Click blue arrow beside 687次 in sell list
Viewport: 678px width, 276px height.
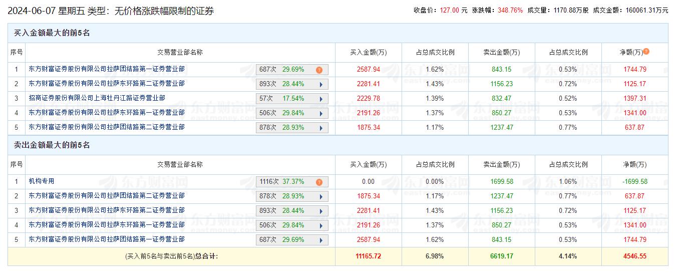tap(320, 240)
